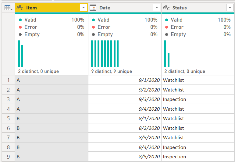Click Item cell 'A' in row 1

pos(52,80)
